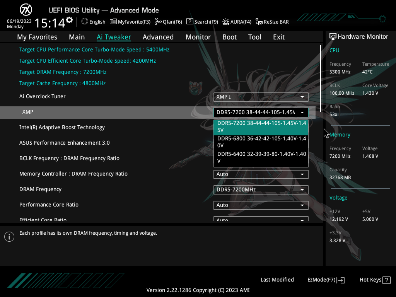Expand the Performance Core Ratio dropdown
Screen dimensions: 396x297
click(x=261, y=205)
